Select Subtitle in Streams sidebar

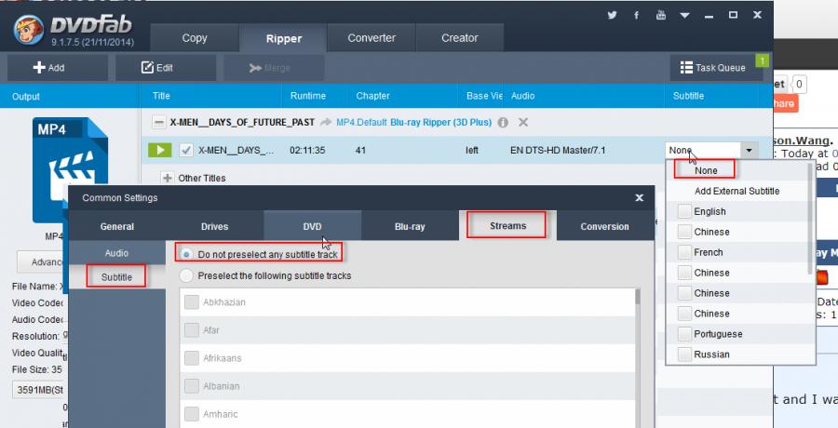pos(116,277)
